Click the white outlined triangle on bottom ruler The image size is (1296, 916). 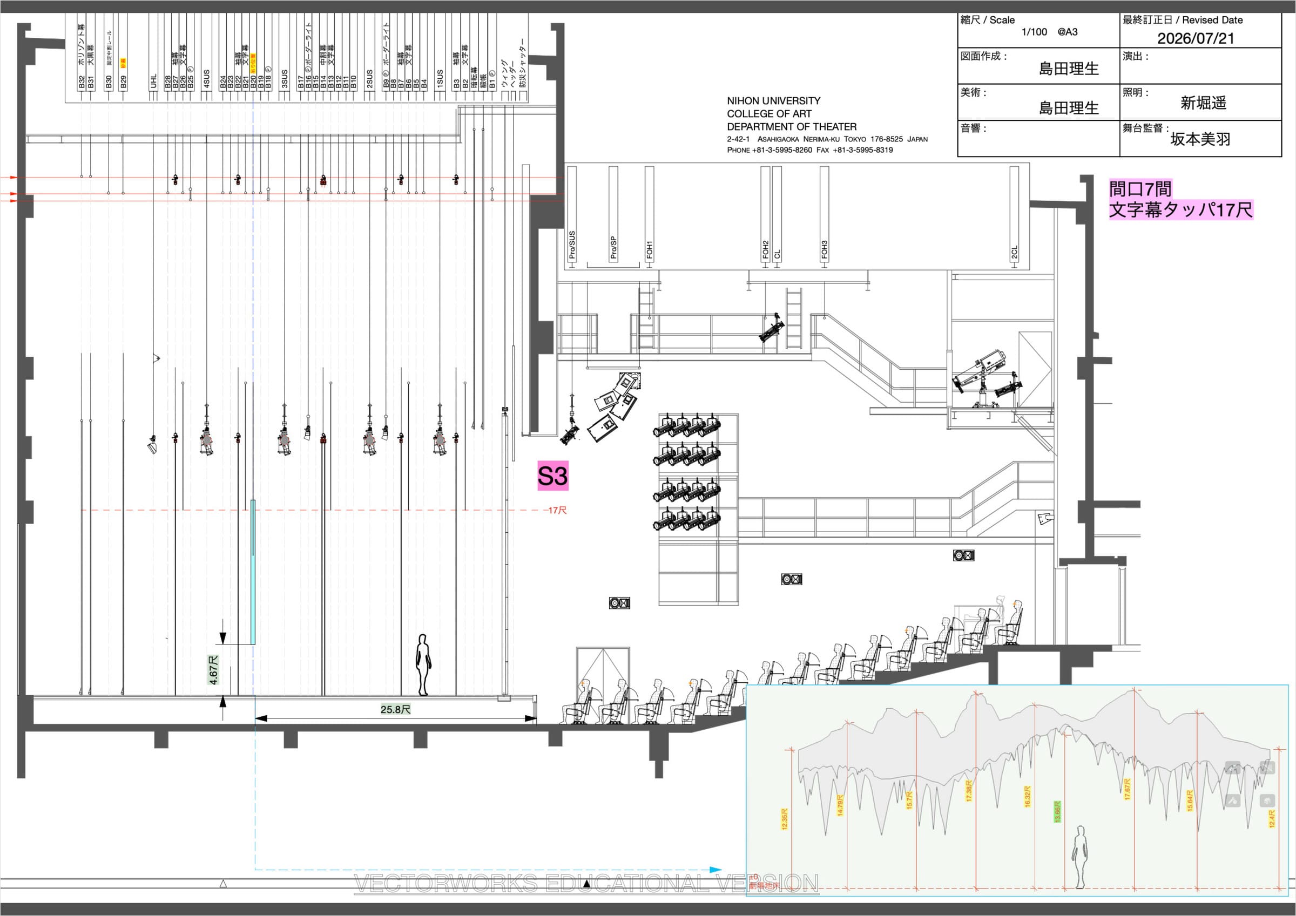[x=223, y=884]
